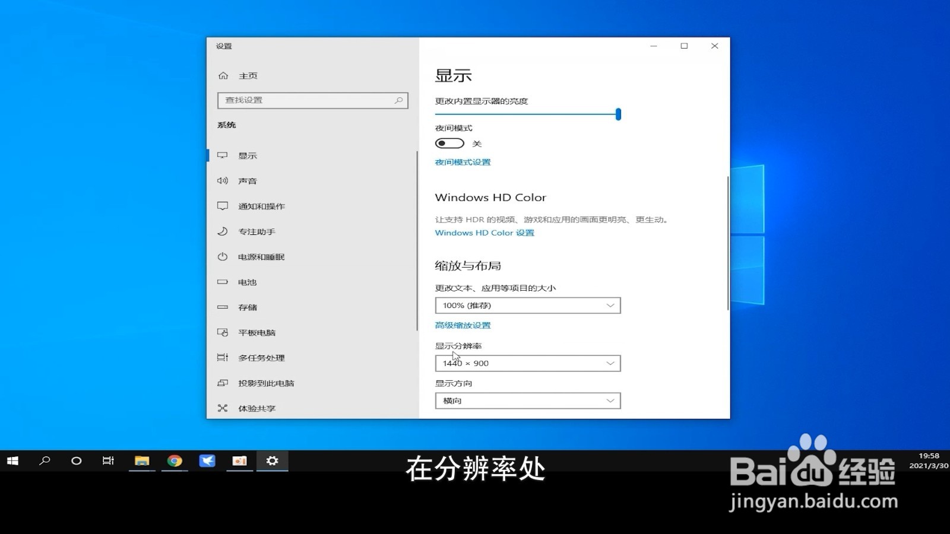Click the search magnifier in 查找设置 box
950x534 pixels.
click(399, 100)
